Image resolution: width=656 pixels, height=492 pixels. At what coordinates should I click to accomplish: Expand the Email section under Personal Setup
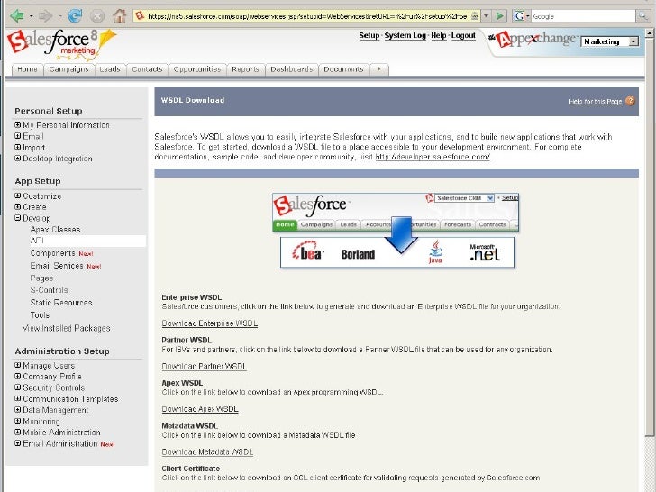point(18,136)
